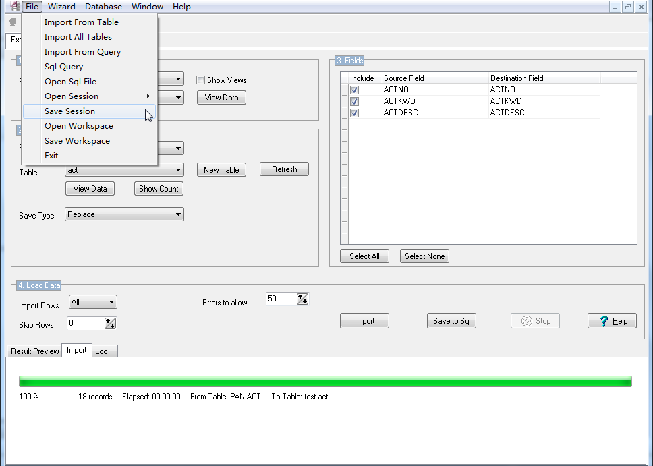
Task: Open the Import Rows dropdown showing All
Action: (93, 302)
